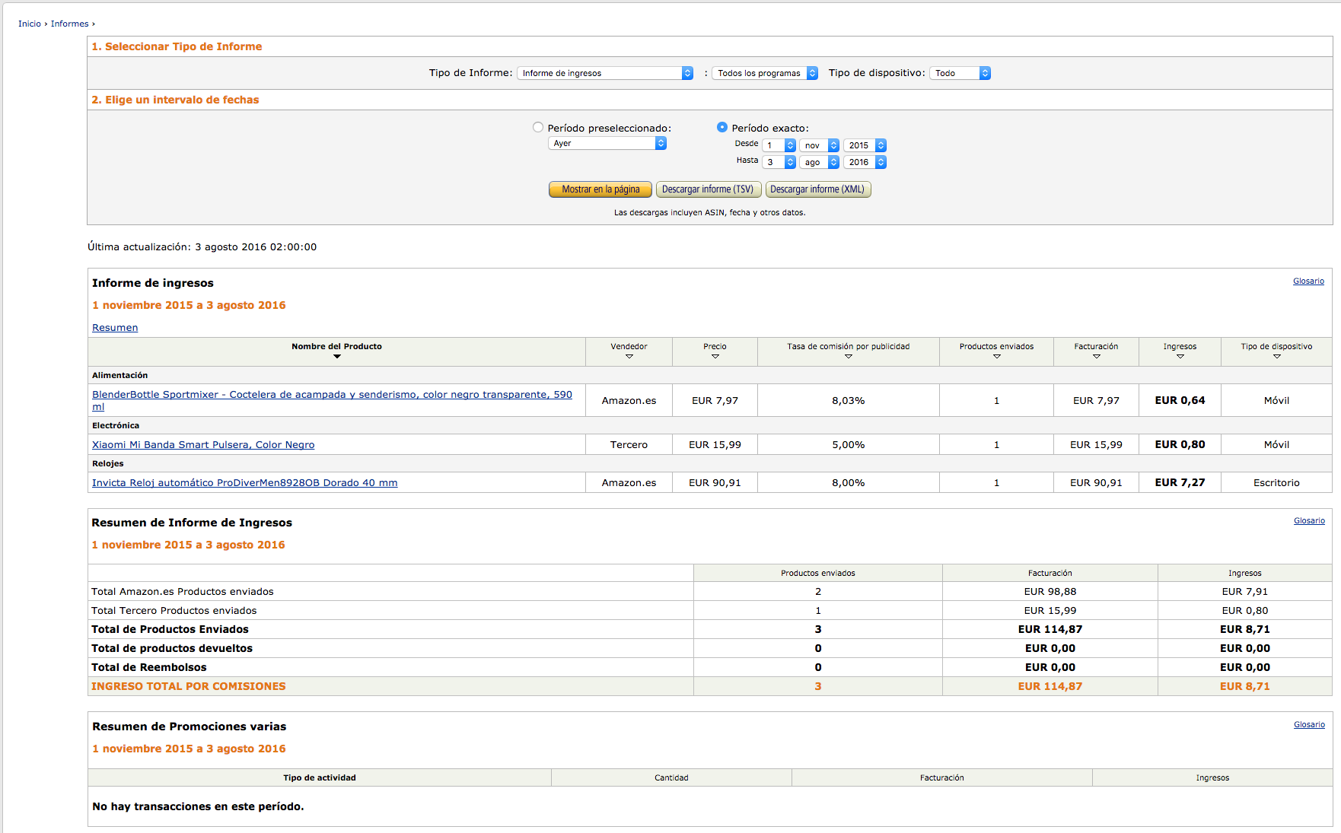Open Glosario link in Resumen de Informe de Ingresos
The width and height of the screenshot is (1341, 833).
point(1309,521)
